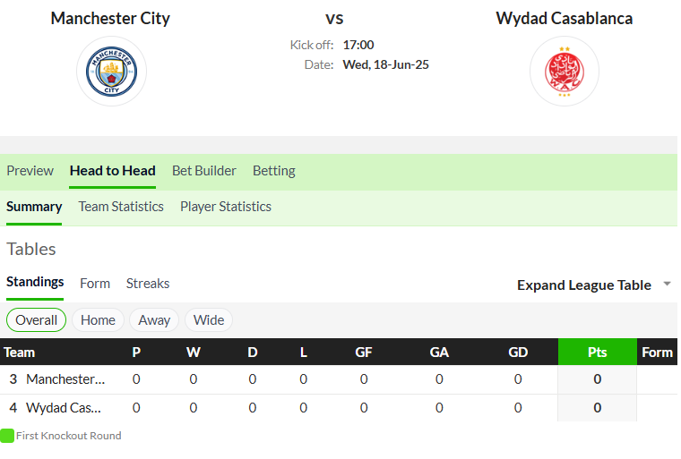This screenshot has height=459, width=681.
Task: Open the Preview tab
Action: coord(30,171)
